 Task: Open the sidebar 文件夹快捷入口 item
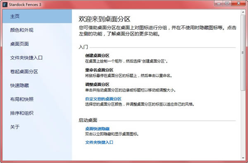37,58
